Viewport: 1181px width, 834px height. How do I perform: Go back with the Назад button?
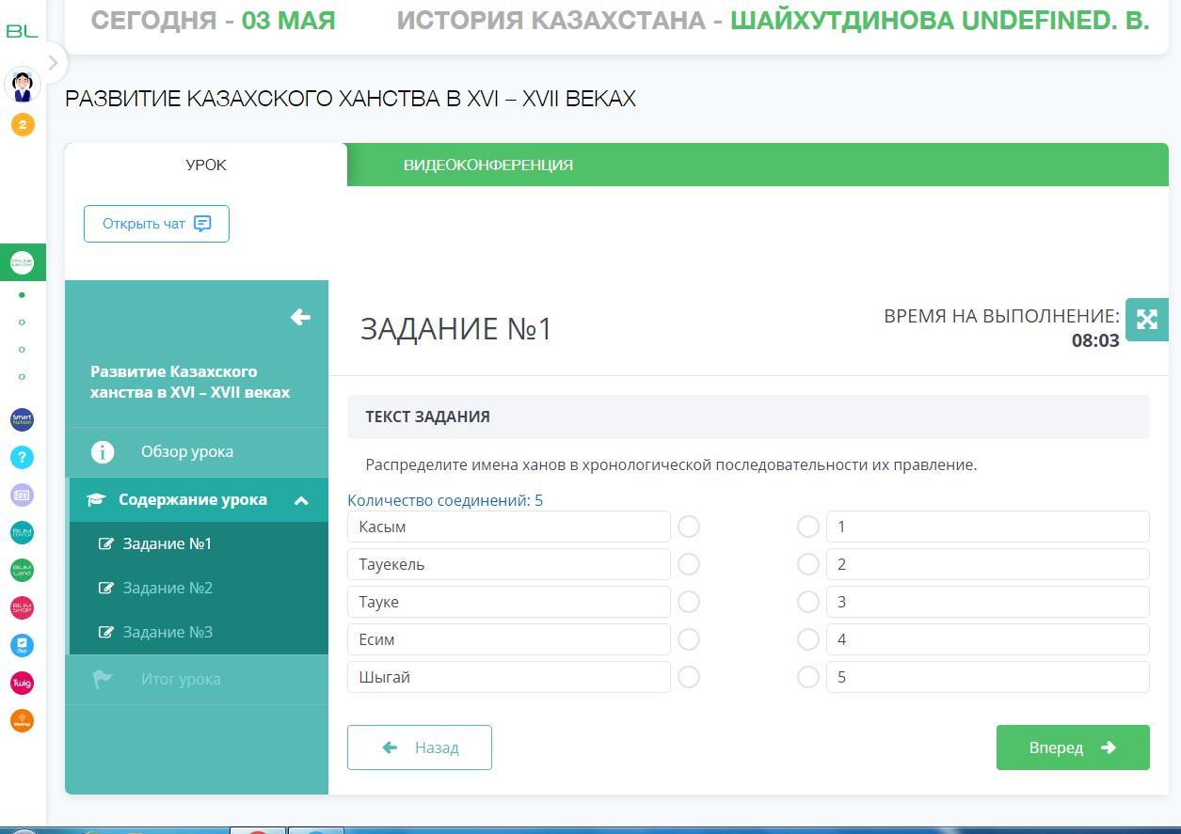[420, 747]
